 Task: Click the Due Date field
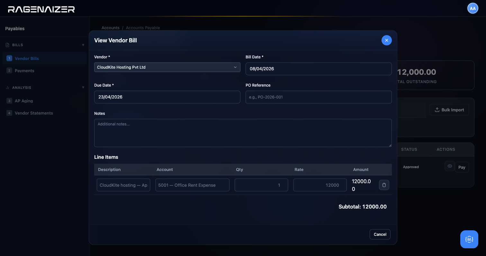pos(167,97)
